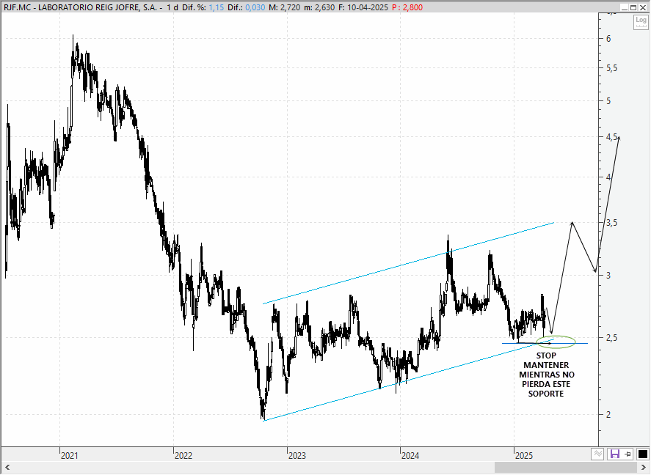Screen dimensions: 651x475
Task: Click the 'M: 2,720' maximum value
Action: pos(284,7)
